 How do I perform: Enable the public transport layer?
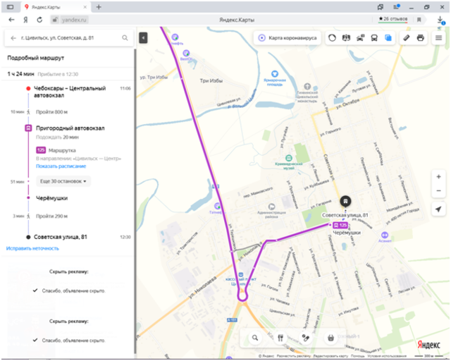[x=374, y=37]
